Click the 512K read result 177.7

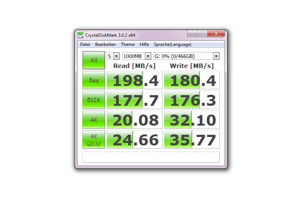click(x=135, y=100)
